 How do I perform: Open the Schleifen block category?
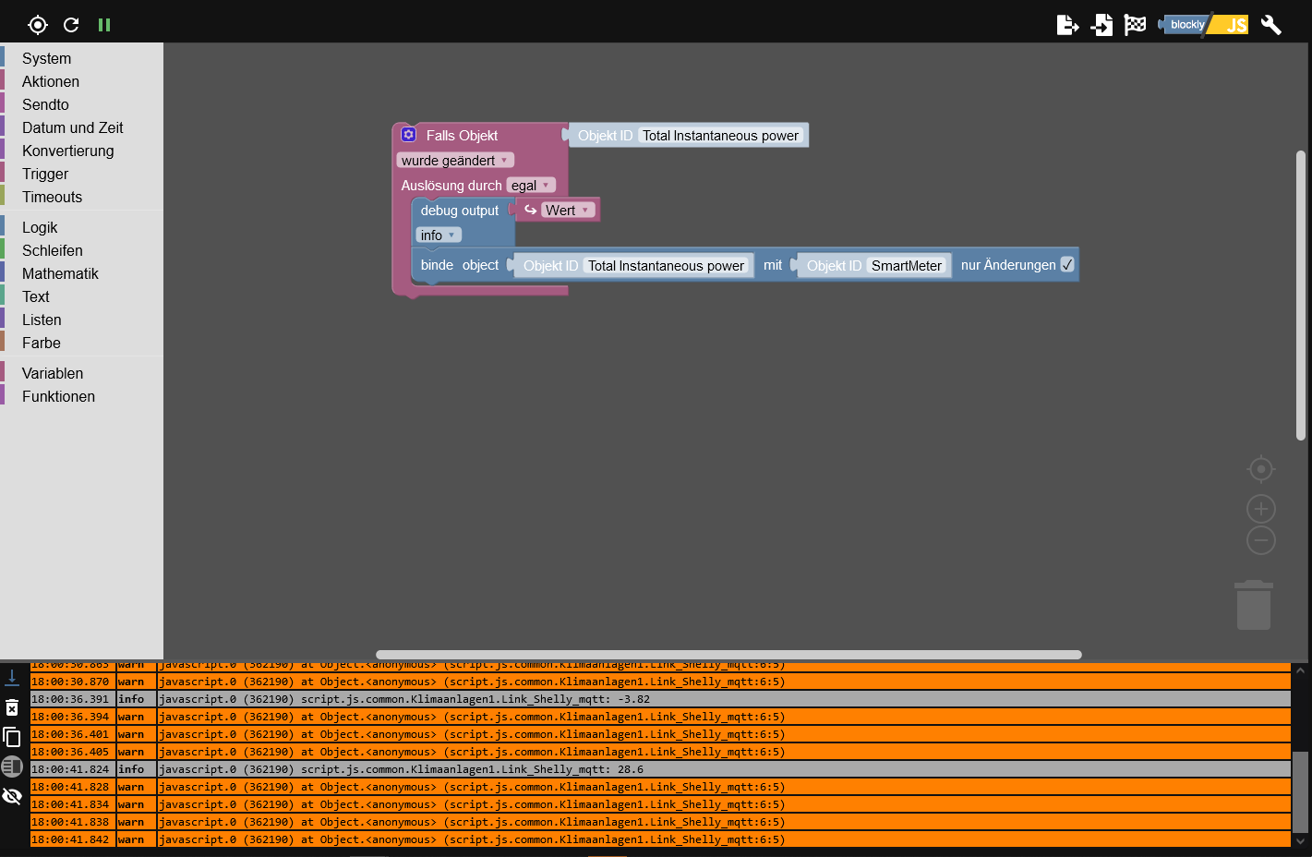tap(81, 250)
